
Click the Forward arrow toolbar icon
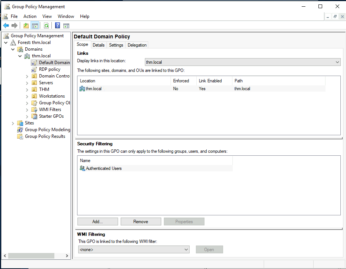point(15,26)
